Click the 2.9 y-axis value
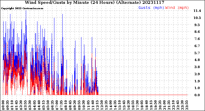Viewport: 205px width, 111px height. (197, 74)
